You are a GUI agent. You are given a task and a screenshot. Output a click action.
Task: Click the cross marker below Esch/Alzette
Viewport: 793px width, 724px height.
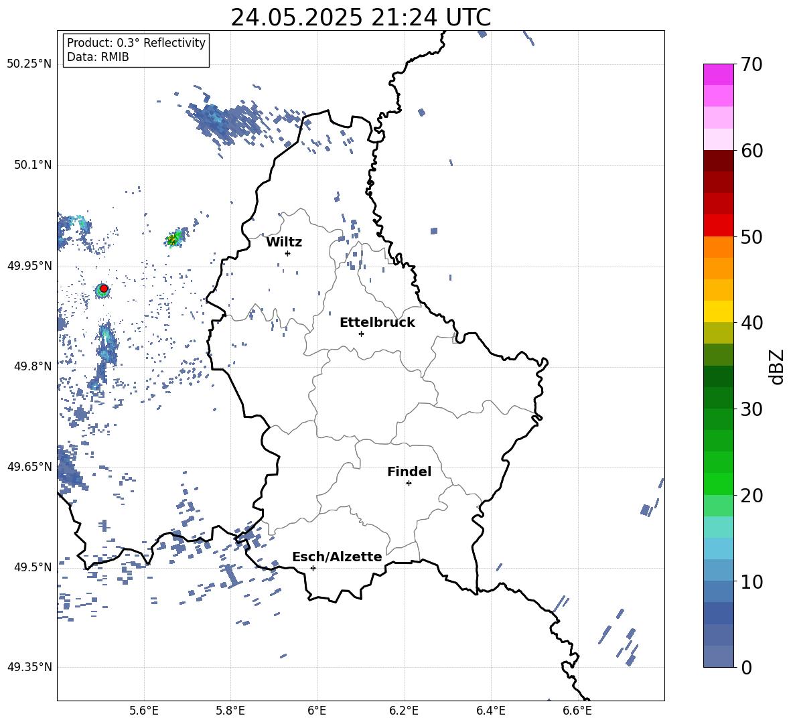click(x=313, y=568)
